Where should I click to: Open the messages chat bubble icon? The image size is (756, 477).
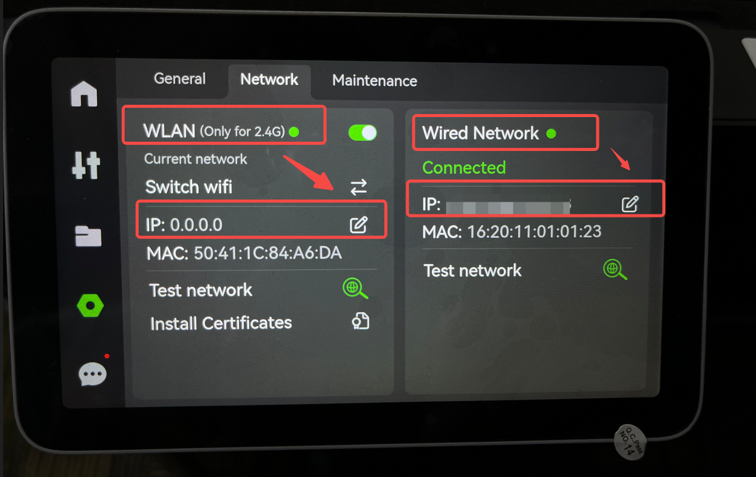click(93, 373)
